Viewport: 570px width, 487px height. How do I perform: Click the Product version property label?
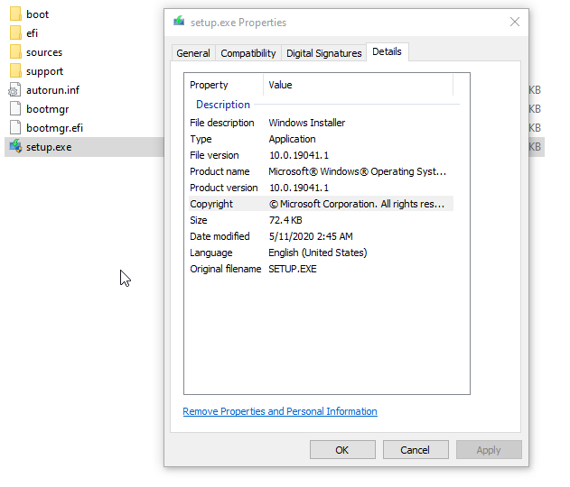tap(224, 188)
